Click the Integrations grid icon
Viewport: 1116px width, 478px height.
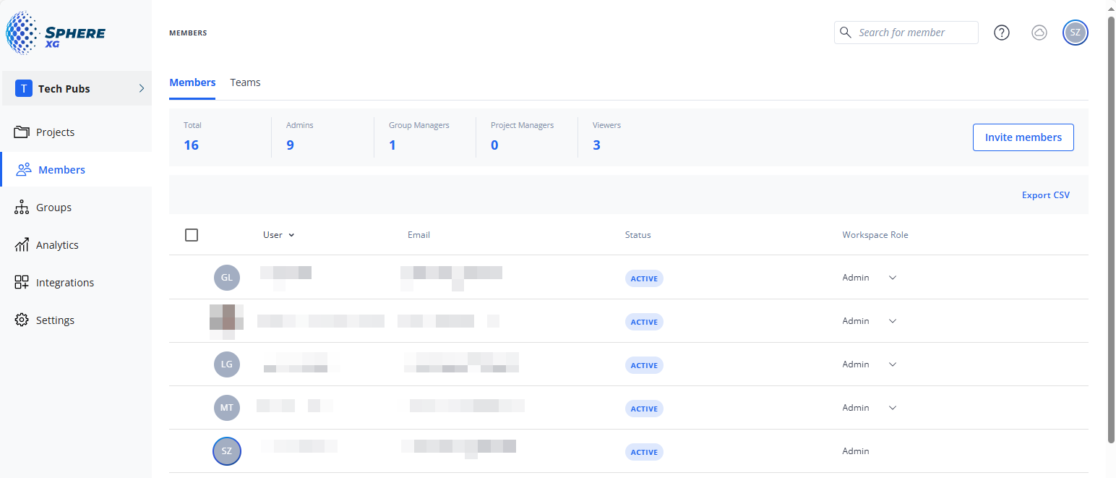click(22, 283)
